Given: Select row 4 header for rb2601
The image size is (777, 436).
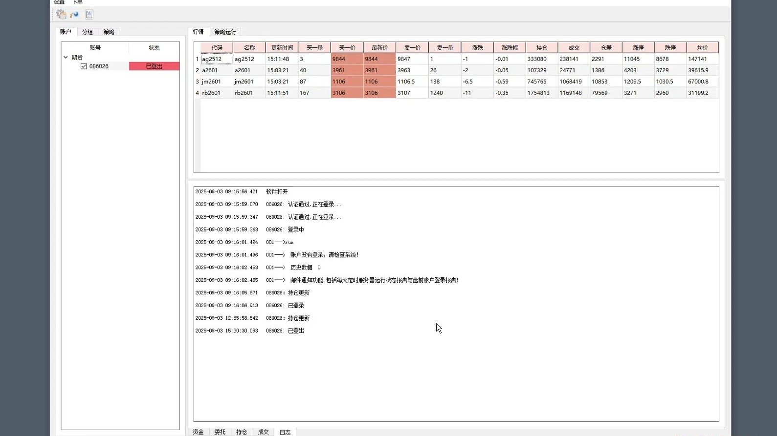Looking at the screenshot, I should 197,93.
